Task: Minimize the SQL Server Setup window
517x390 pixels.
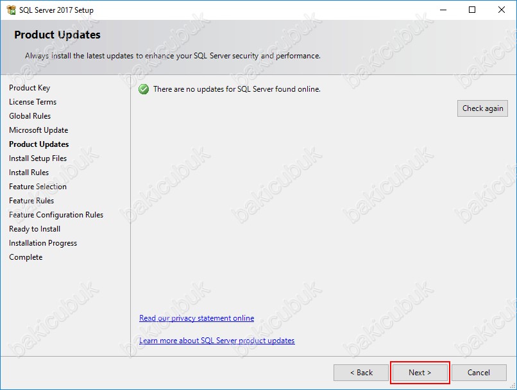Action: point(443,10)
